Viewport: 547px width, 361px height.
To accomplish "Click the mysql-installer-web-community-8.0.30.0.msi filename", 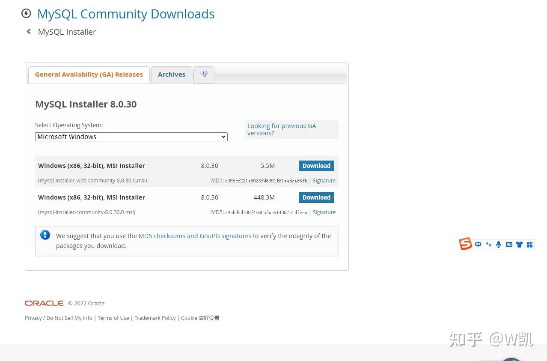I will [x=92, y=181].
